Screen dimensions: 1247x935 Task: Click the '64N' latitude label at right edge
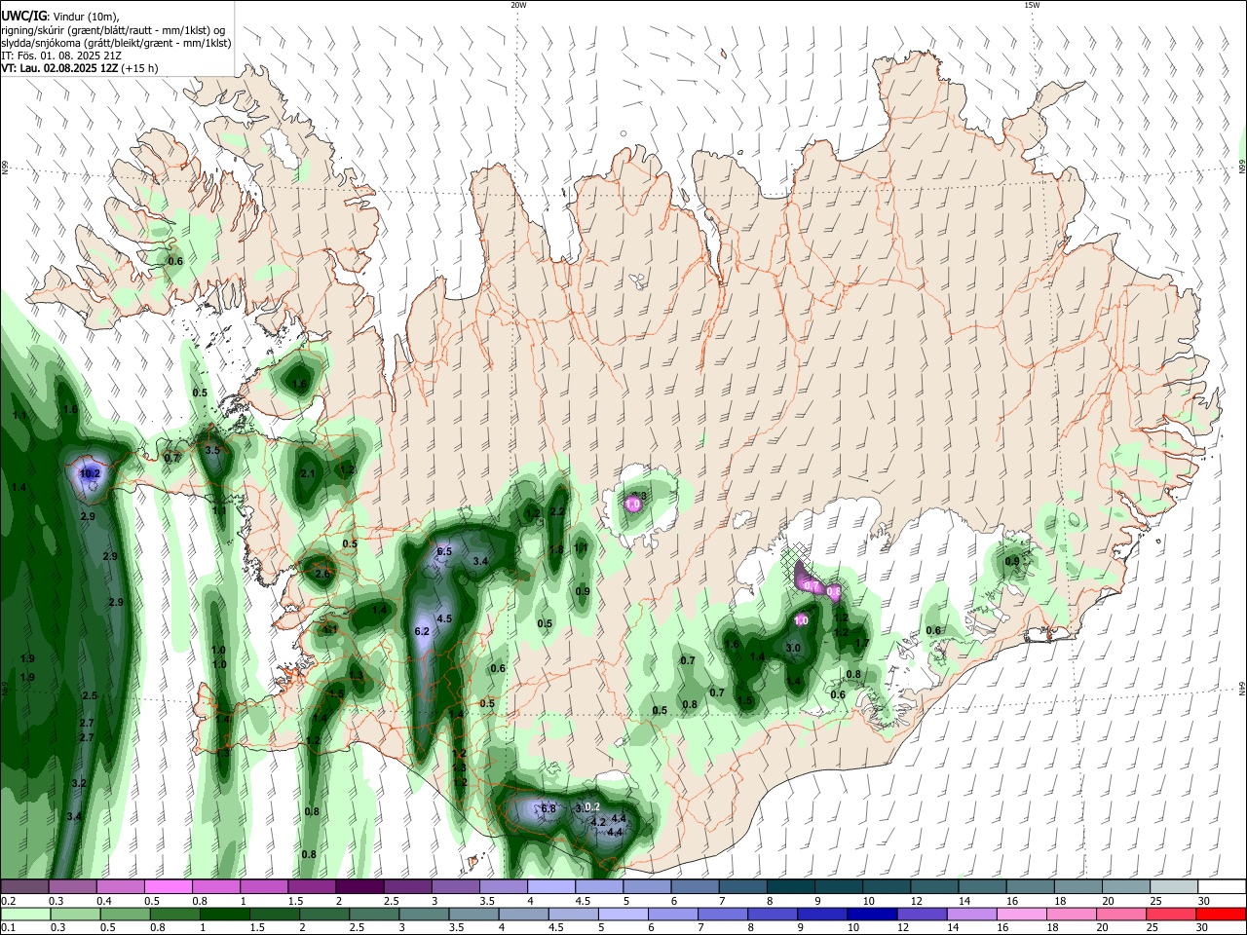click(x=1242, y=688)
